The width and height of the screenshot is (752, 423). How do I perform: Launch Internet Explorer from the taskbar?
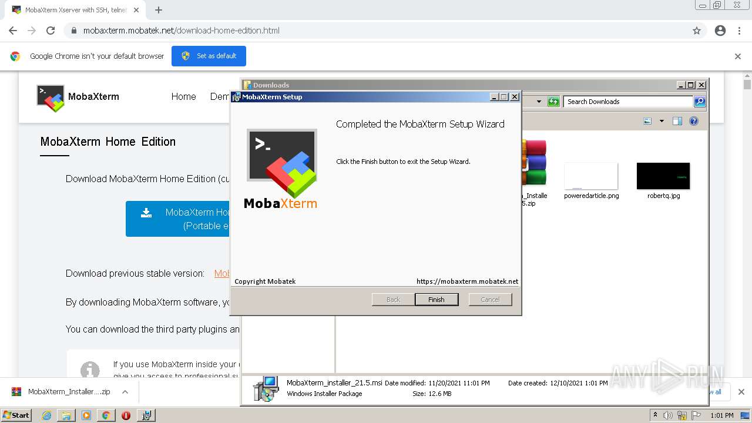46,415
